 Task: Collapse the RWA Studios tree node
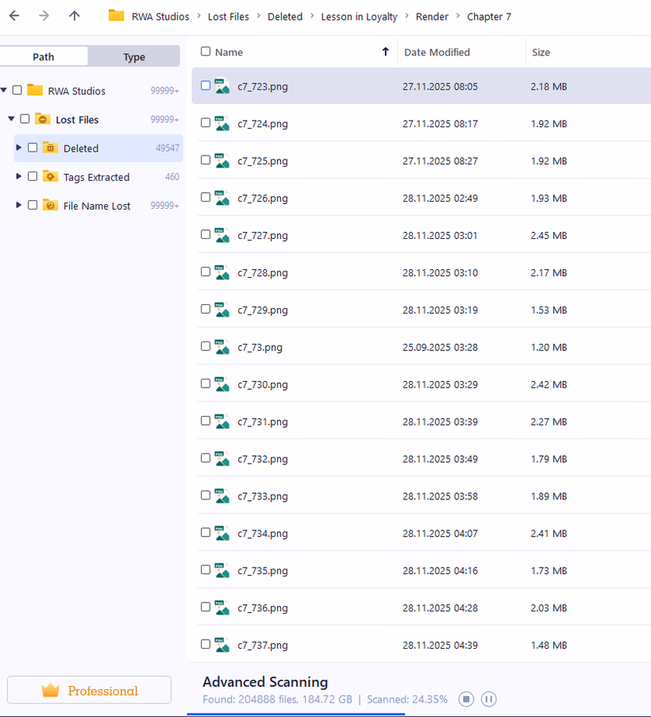tap(5, 91)
